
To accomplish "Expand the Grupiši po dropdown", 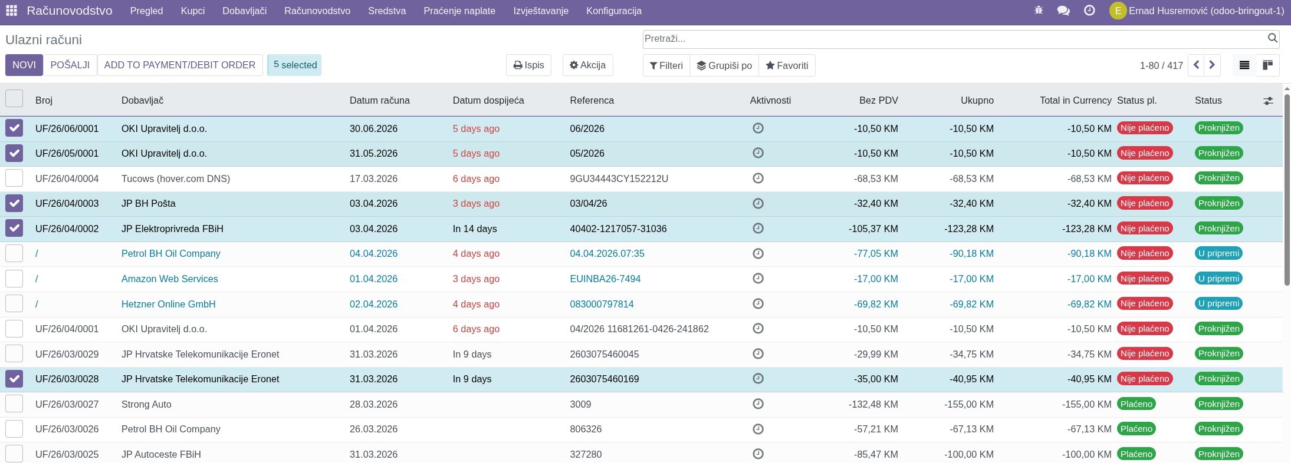I will point(724,65).
